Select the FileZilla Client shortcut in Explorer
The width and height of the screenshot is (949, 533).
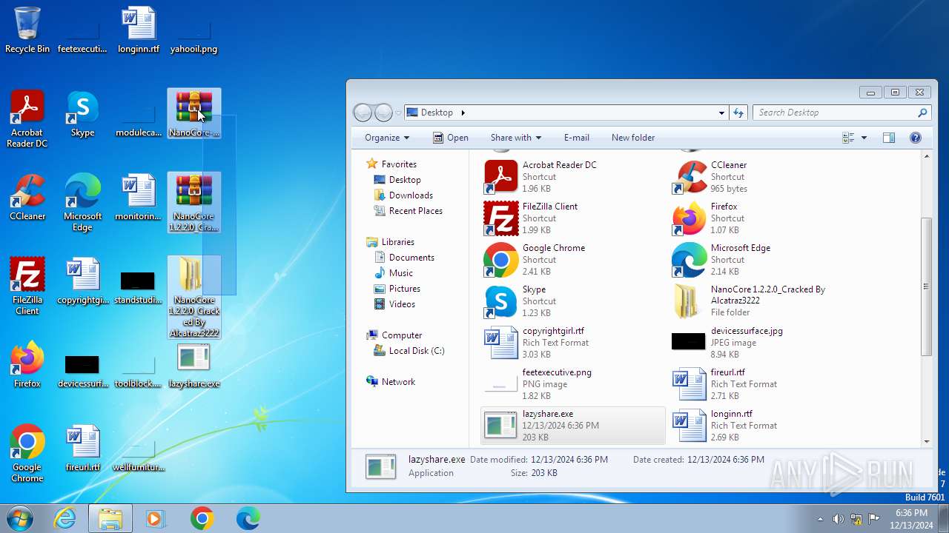pyautogui.click(x=573, y=218)
